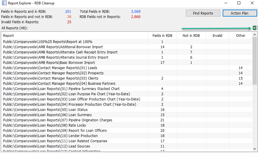
Task: Minimize the Report Explorer window
Action: pyautogui.click(x=226, y=3)
